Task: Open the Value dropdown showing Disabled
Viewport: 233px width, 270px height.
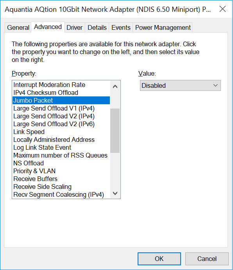Action: pos(180,85)
